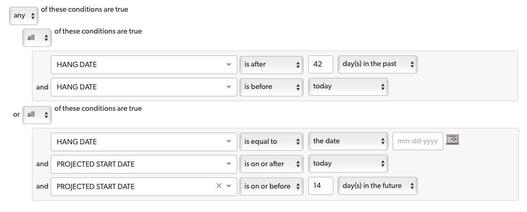This screenshot has width=527, height=212.
Task: Change the 'is on or after' operator dropdown
Action: point(272,164)
